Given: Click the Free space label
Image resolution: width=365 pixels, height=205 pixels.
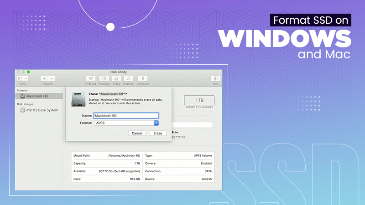Looking at the screenshot, I should tap(175, 132).
